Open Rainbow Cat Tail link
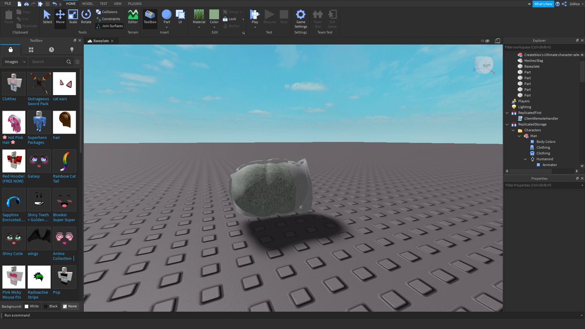Viewport: 585px width, 329px height. 64,179
